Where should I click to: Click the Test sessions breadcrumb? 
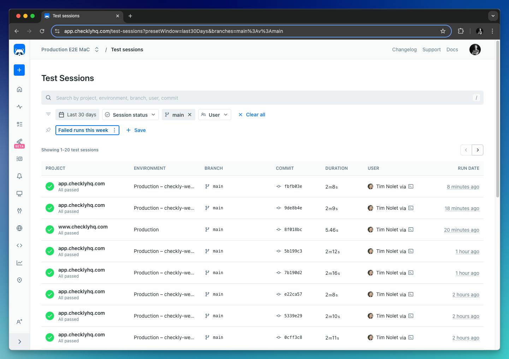tap(127, 50)
